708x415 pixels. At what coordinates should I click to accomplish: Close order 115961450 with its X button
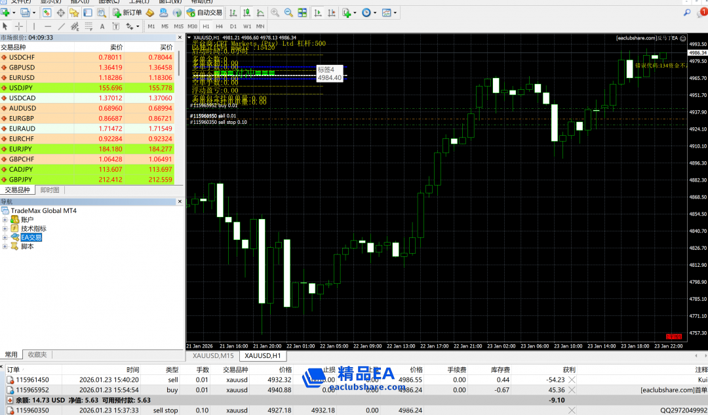point(571,380)
